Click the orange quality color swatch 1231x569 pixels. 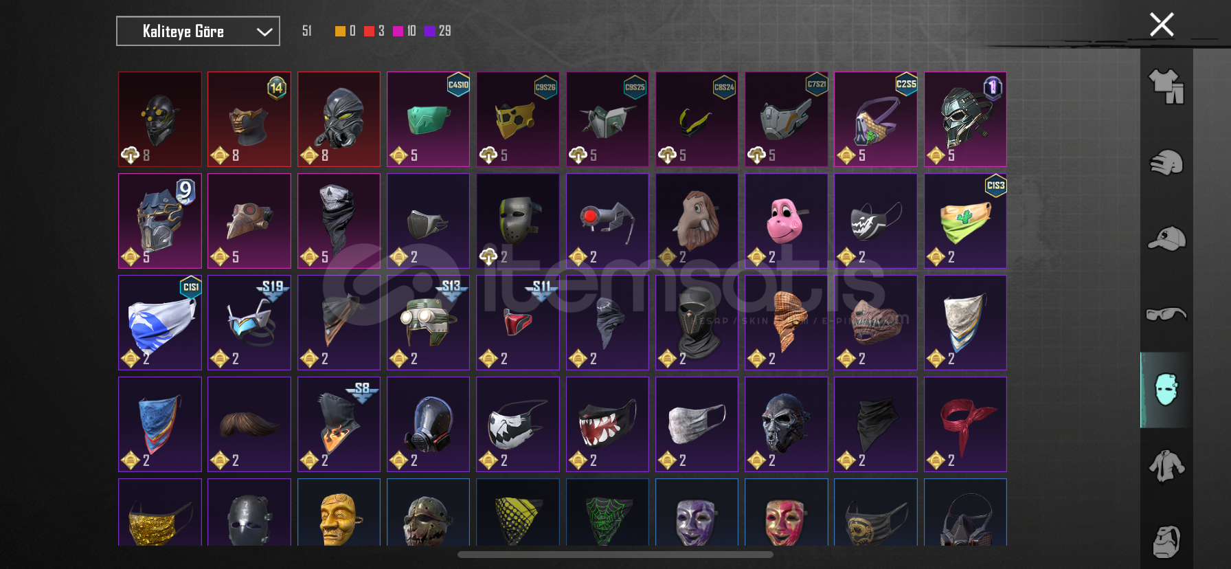[340, 31]
